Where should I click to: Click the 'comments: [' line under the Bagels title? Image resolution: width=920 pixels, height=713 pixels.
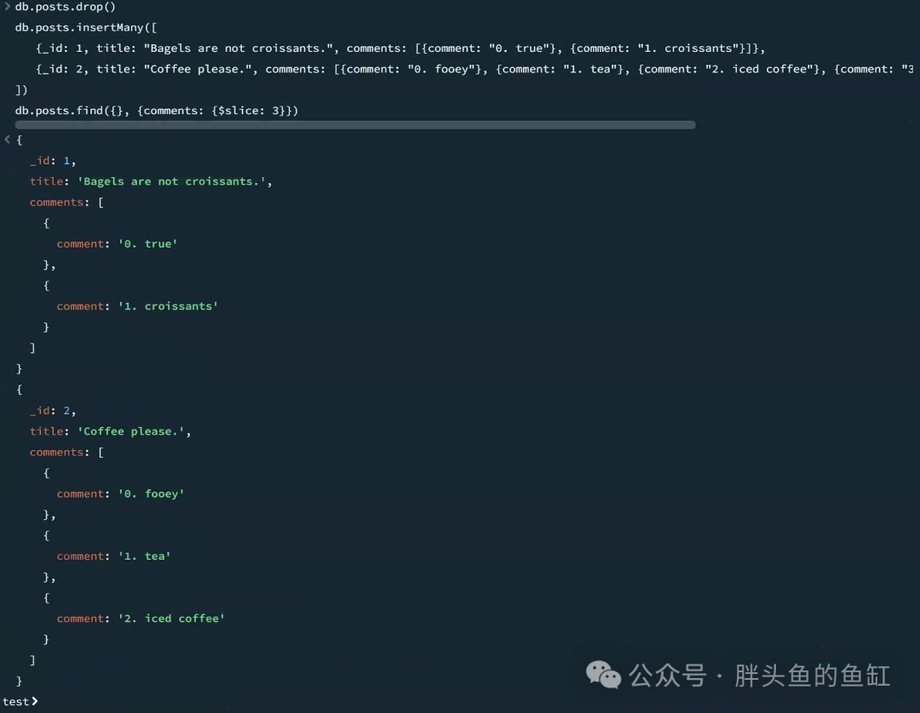click(x=67, y=202)
